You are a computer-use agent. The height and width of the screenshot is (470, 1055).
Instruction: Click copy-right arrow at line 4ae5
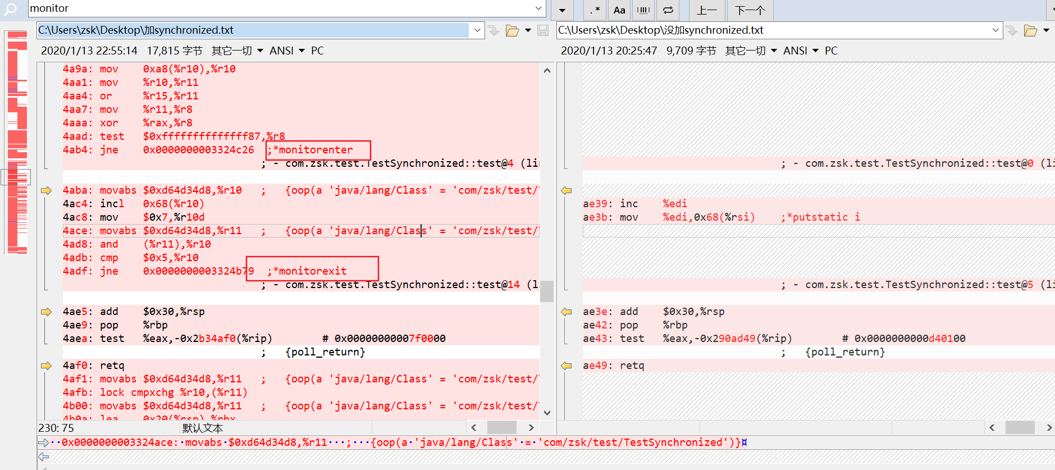[x=46, y=312]
